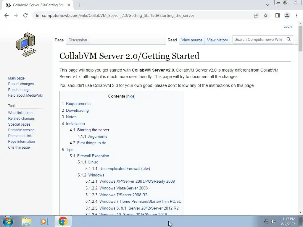
Task: Open the Windows Start menu
Action: click(8, 221)
